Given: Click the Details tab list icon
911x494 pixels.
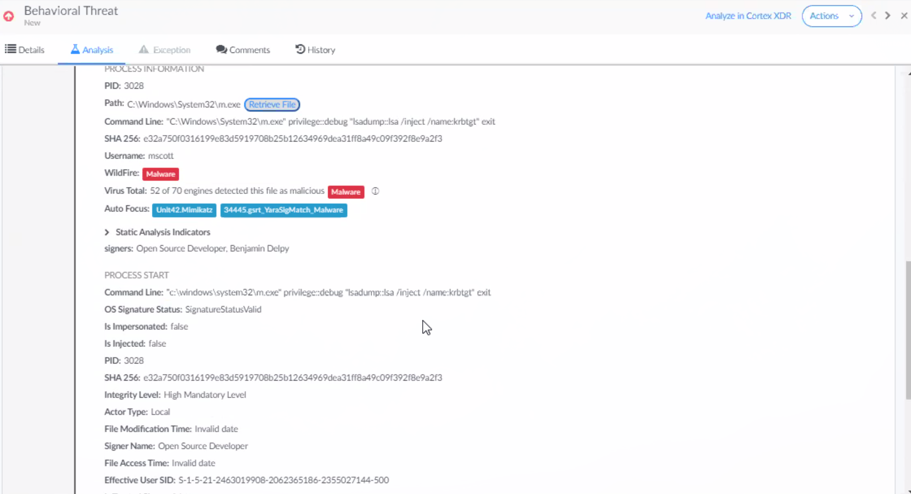Looking at the screenshot, I should (10, 49).
